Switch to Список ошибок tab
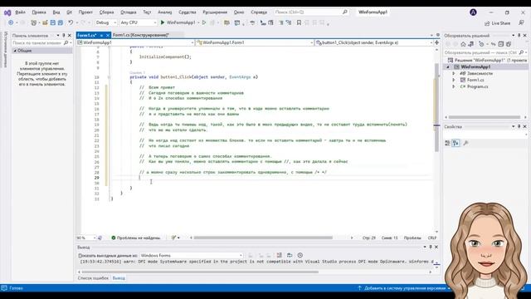The width and height of the screenshot is (531, 299). coord(93,278)
